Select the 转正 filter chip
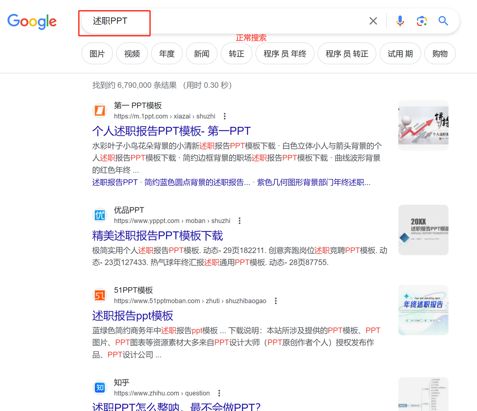477x411 pixels. 237,54
